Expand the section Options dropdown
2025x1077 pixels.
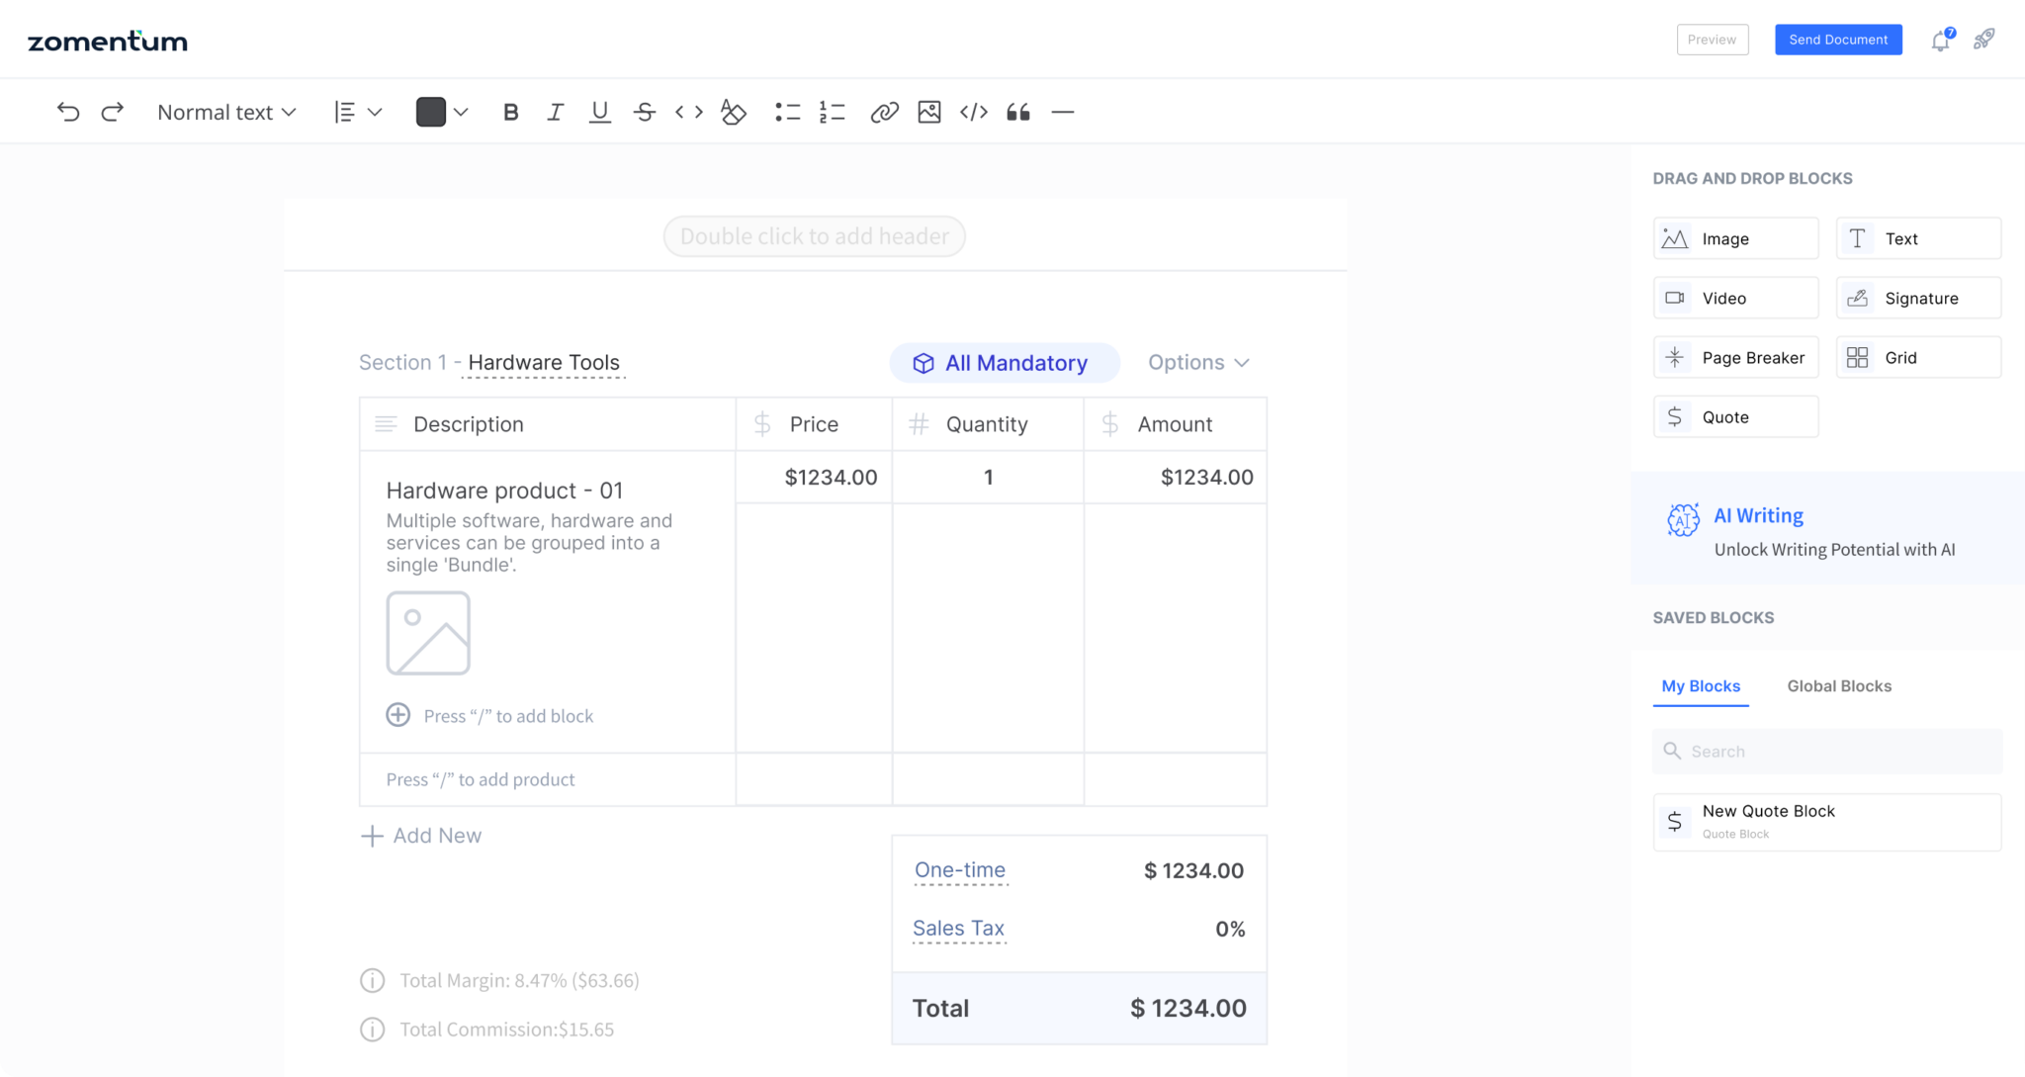pos(1198,363)
